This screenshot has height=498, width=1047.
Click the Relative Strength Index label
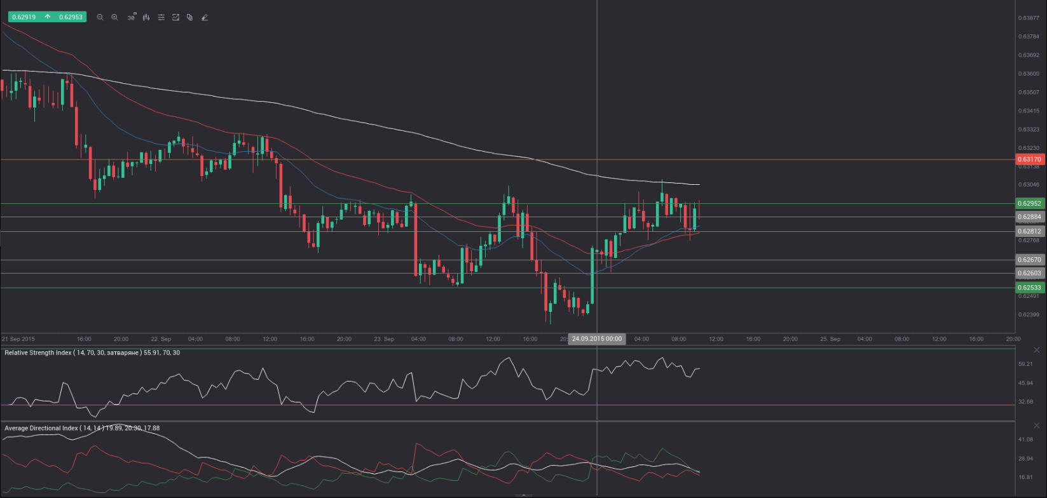click(x=92, y=353)
